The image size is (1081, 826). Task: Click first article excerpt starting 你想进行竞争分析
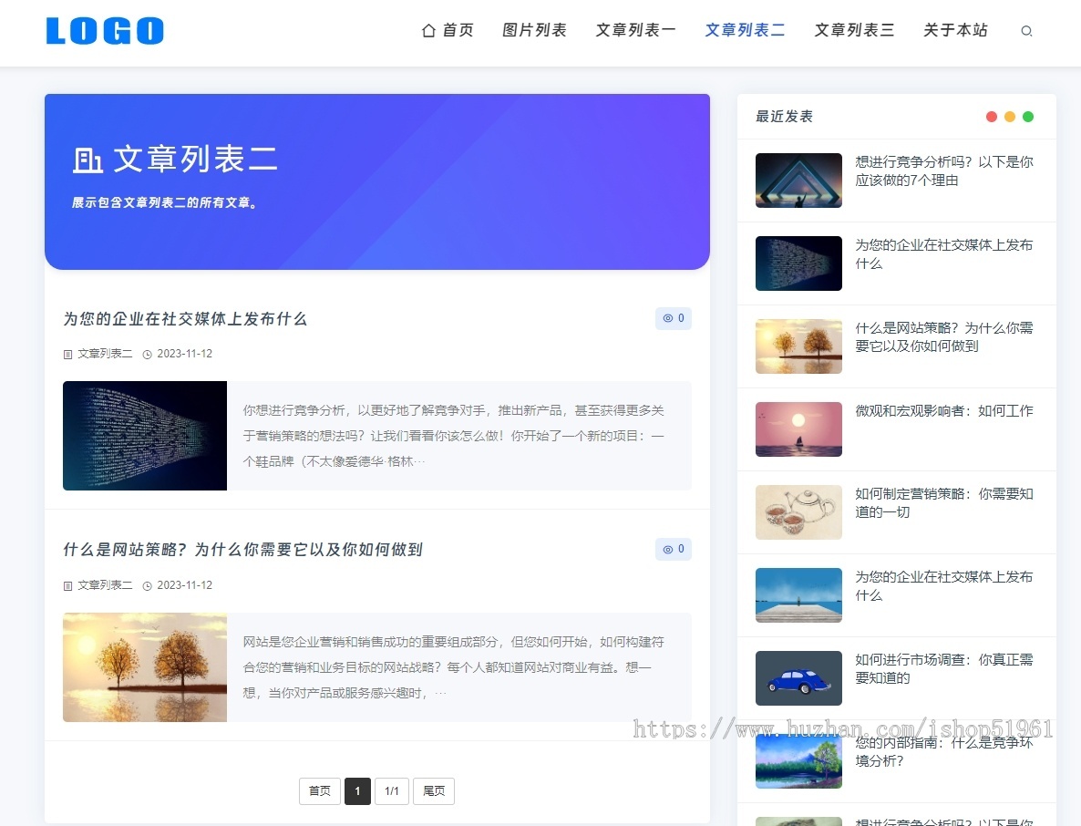(x=453, y=436)
